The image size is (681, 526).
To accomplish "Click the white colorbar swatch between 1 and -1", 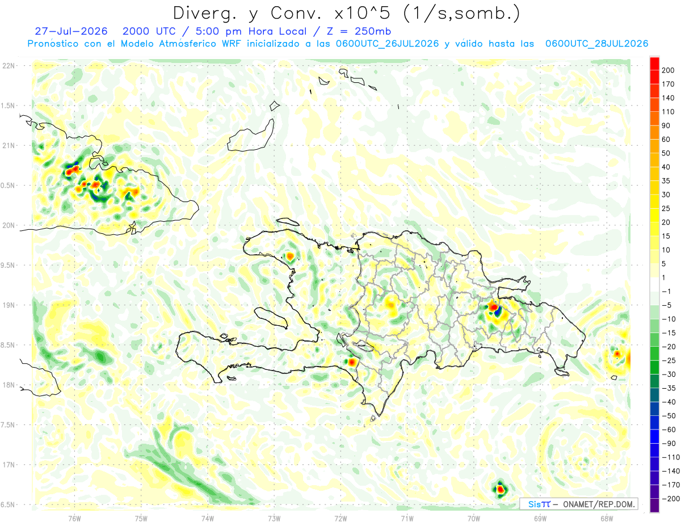I will point(654,284).
